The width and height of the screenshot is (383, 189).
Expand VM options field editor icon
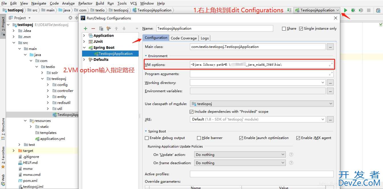click(331, 65)
